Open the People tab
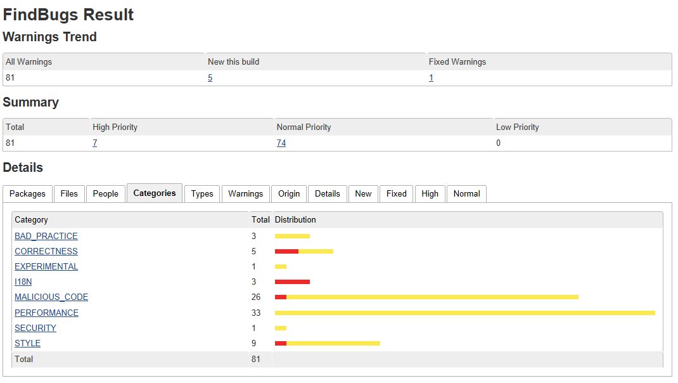The width and height of the screenshot is (678, 383). [106, 194]
